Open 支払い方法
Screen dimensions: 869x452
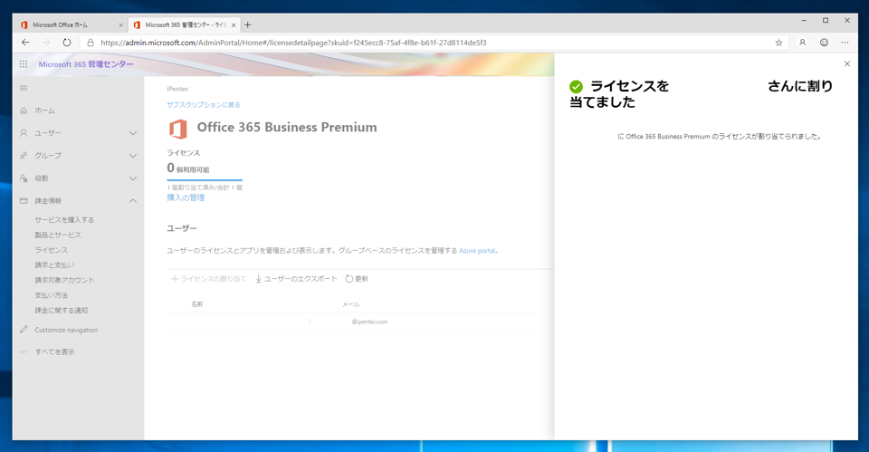51,295
